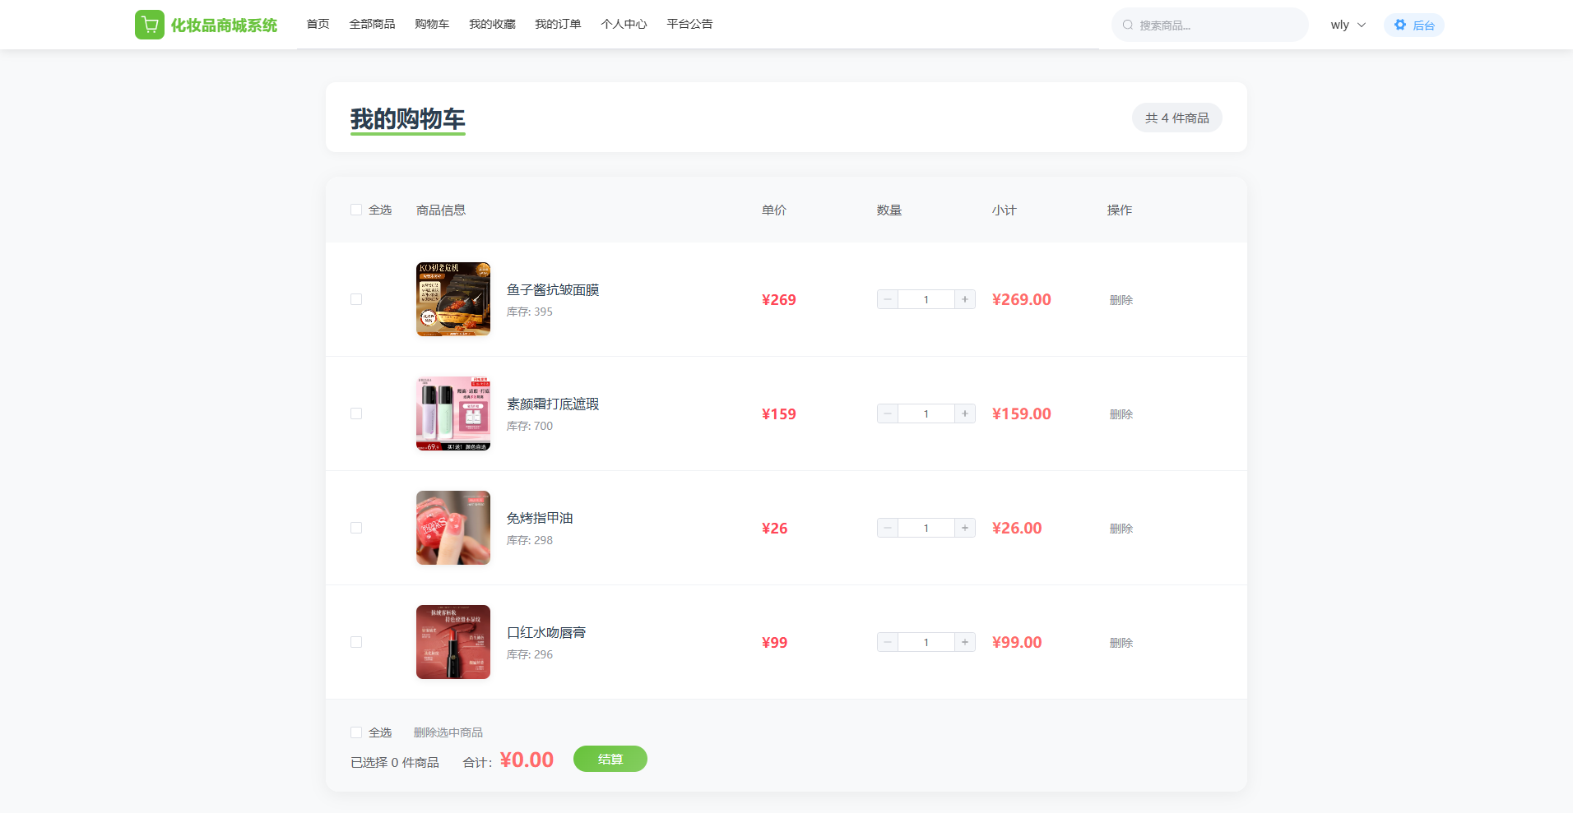Click 删除选中商品 link at the bottom
This screenshot has height=813, width=1573.
click(448, 732)
